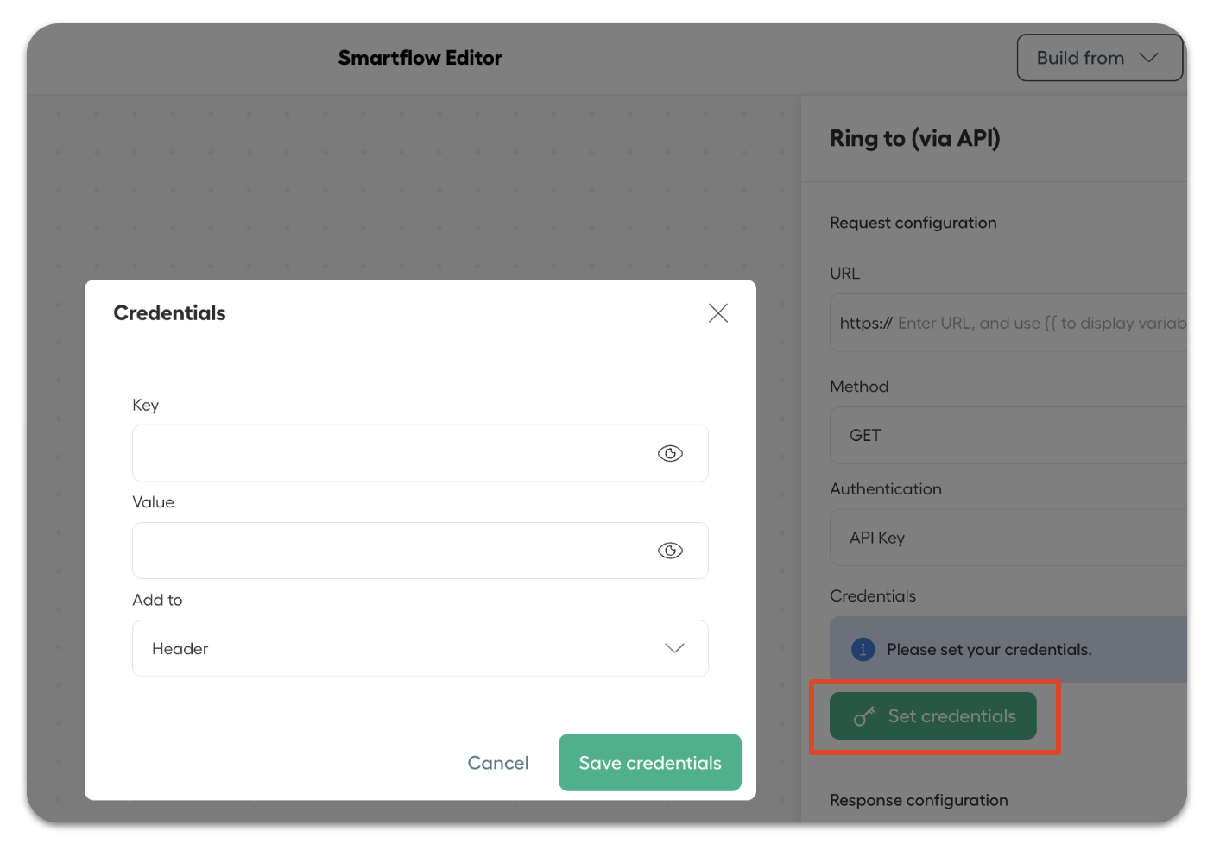The width and height of the screenshot is (1207, 844).
Task: Click the Ring to (via API) heading
Action: (x=915, y=138)
